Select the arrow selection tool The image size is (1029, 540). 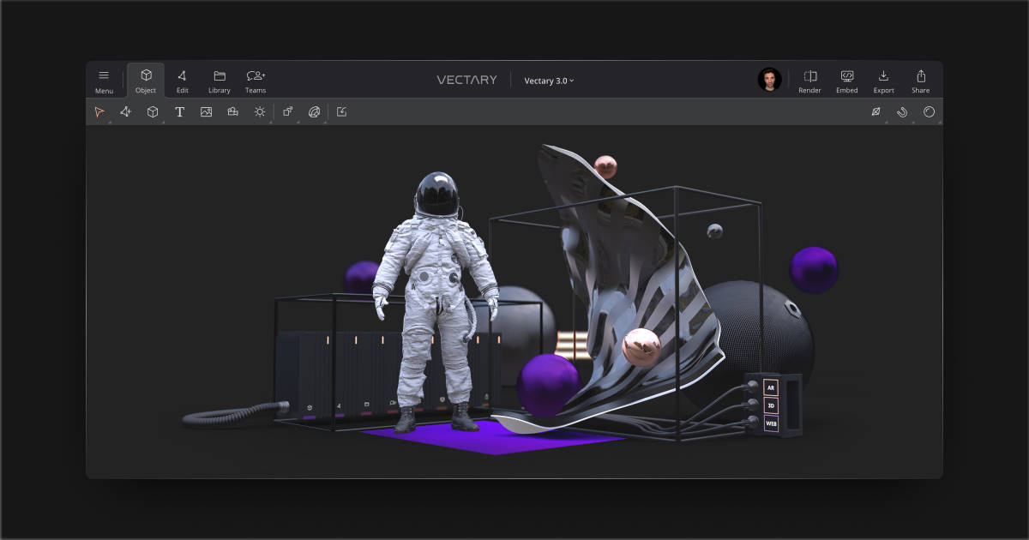[99, 111]
